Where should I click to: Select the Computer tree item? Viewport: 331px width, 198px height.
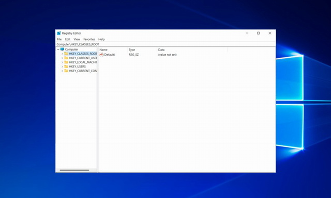pos(71,49)
